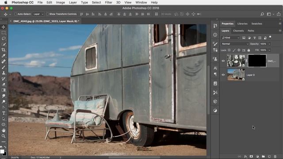Screen dimensions: 283x159
Task: Click the Opacity 100% value field
Action: [x=264, y=44]
